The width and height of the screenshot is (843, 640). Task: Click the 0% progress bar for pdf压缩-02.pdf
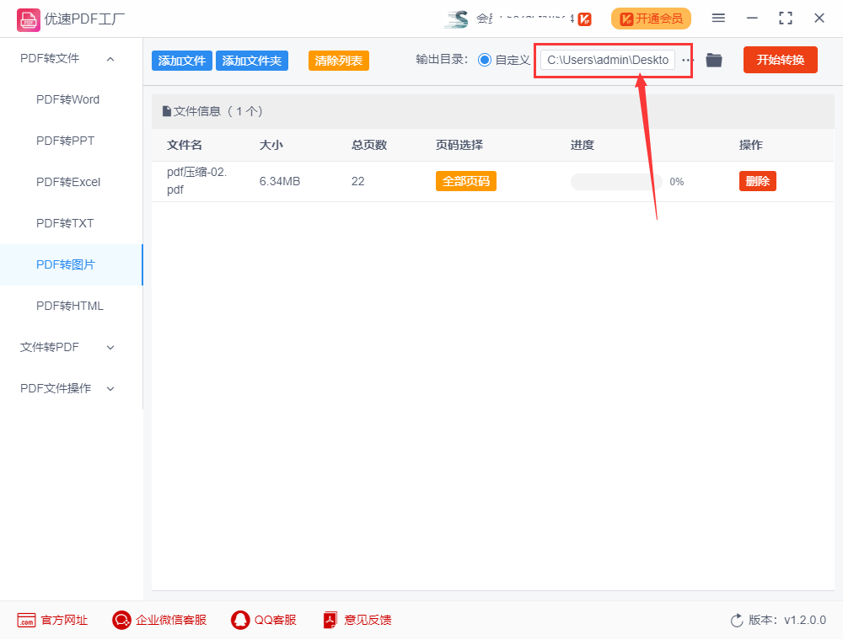pyautogui.click(x=615, y=181)
